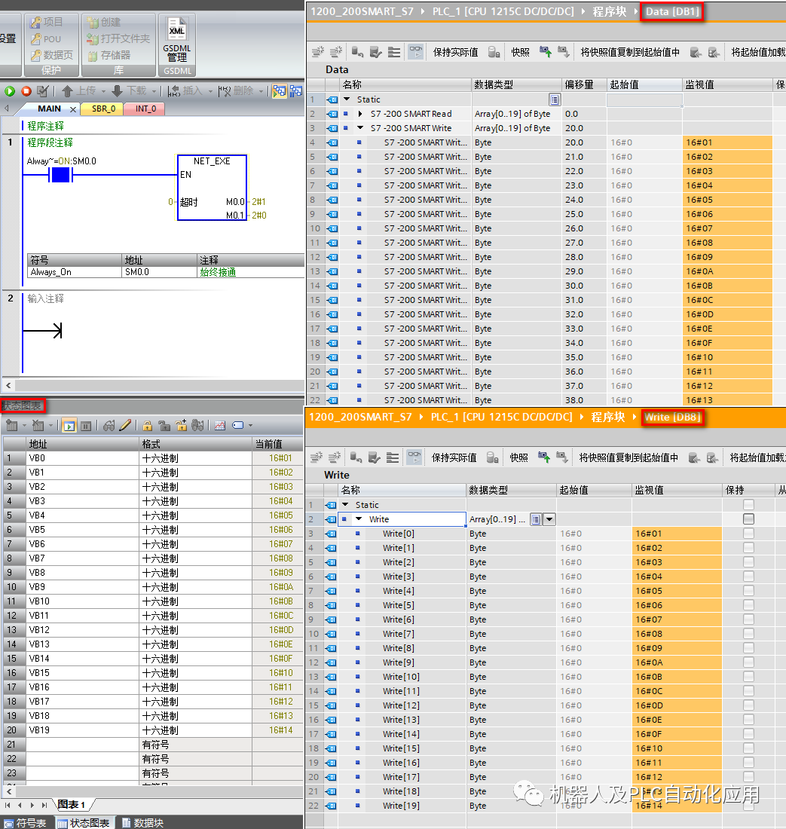786x829 pixels.
Task: Click the pencil write-all icon in status chart
Action: point(125,426)
